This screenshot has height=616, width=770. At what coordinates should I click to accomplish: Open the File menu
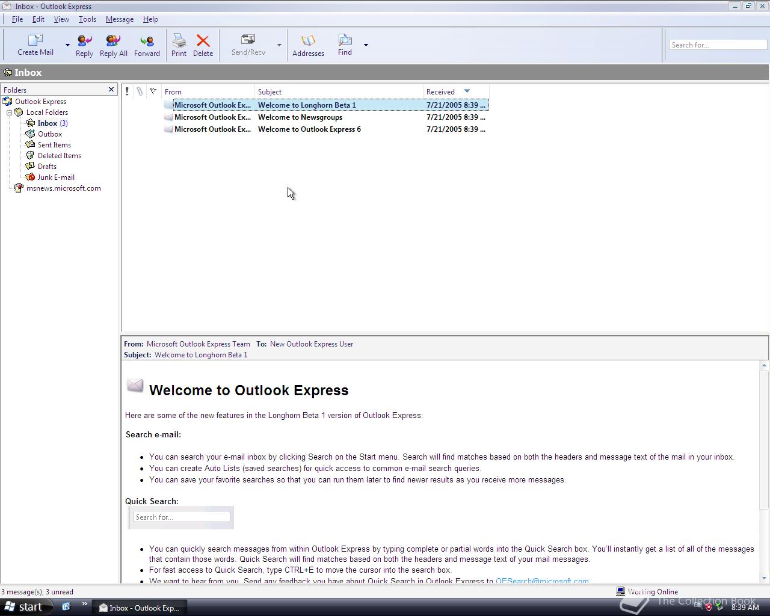point(17,19)
